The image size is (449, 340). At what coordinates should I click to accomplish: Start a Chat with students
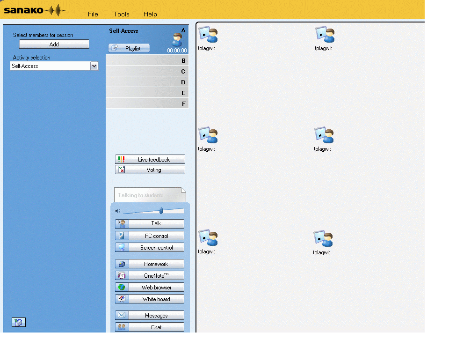coord(150,327)
